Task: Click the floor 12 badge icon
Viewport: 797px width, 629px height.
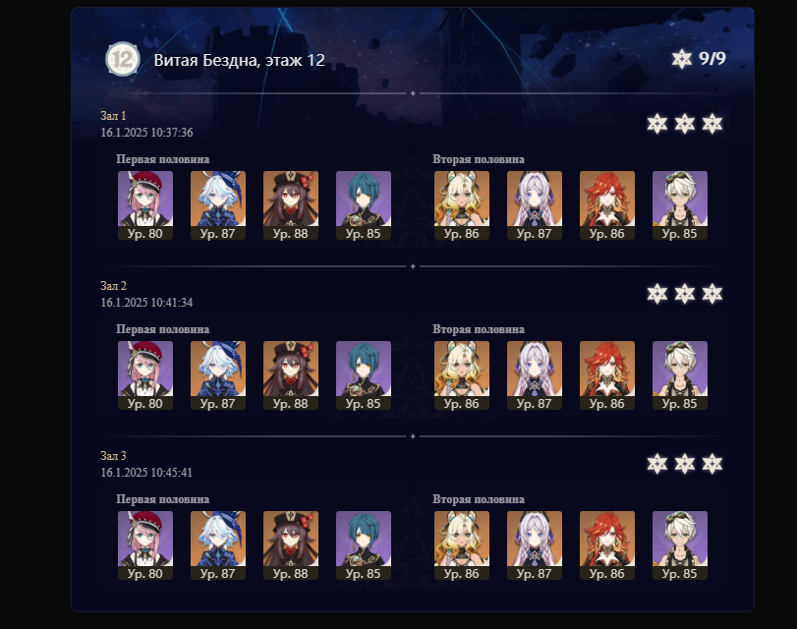Action: tap(123, 60)
